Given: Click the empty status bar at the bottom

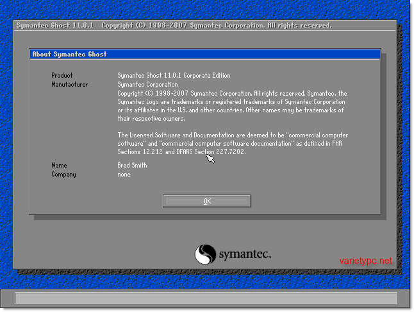Looking at the screenshot, I should 206,299.
